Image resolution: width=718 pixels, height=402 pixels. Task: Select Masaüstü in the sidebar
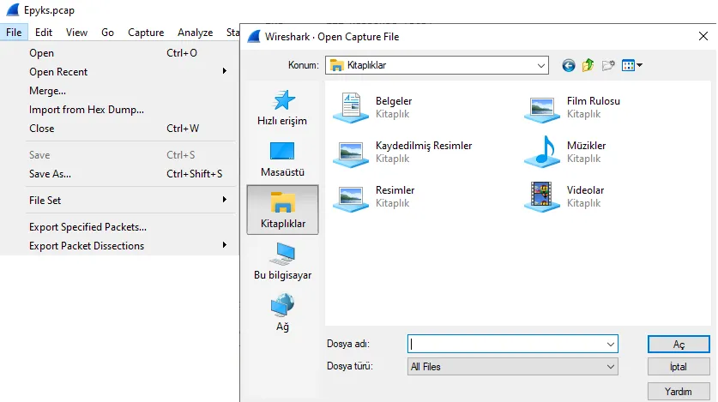(282, 159)
